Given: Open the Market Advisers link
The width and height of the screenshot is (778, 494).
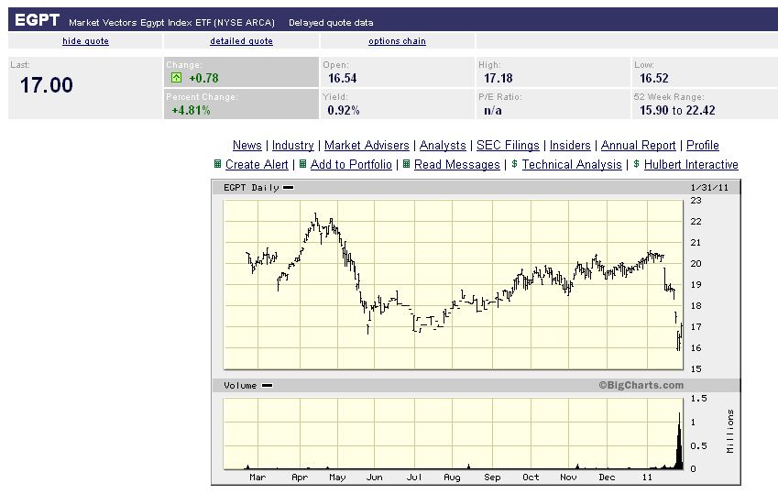Looking at the screenshot, I should click(x=367, y=146).
